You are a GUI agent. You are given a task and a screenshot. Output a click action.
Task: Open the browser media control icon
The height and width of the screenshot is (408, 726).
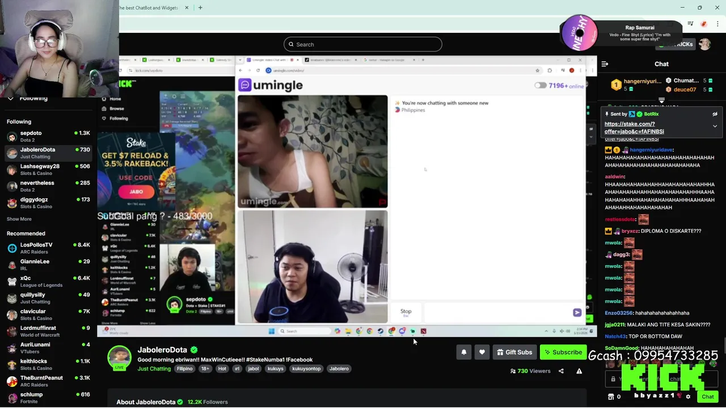point(690,24)
